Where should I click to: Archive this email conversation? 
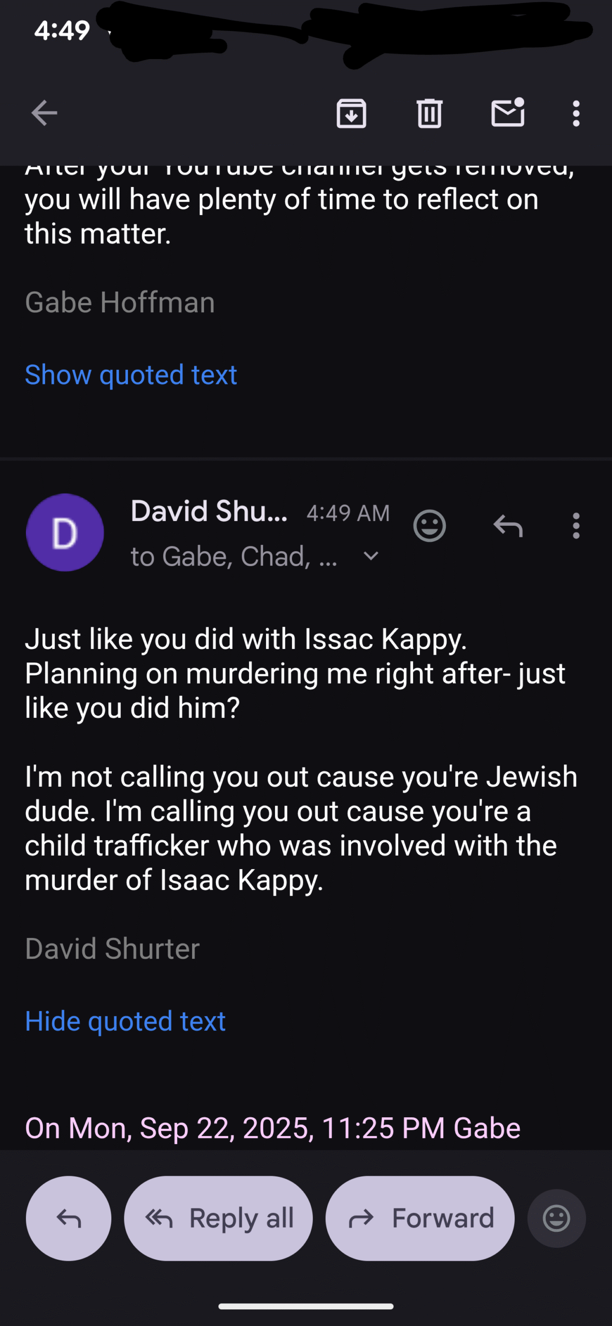coord(351,113)
